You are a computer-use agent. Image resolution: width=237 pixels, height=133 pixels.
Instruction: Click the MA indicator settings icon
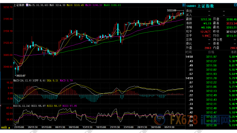coord(27,5)
